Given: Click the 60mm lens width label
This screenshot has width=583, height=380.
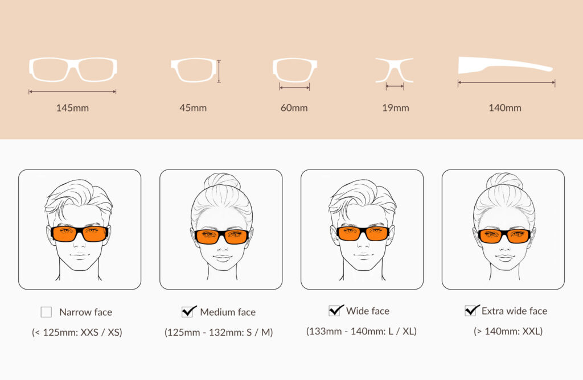Looking at the screenshot, I should [x=294, y=108].
